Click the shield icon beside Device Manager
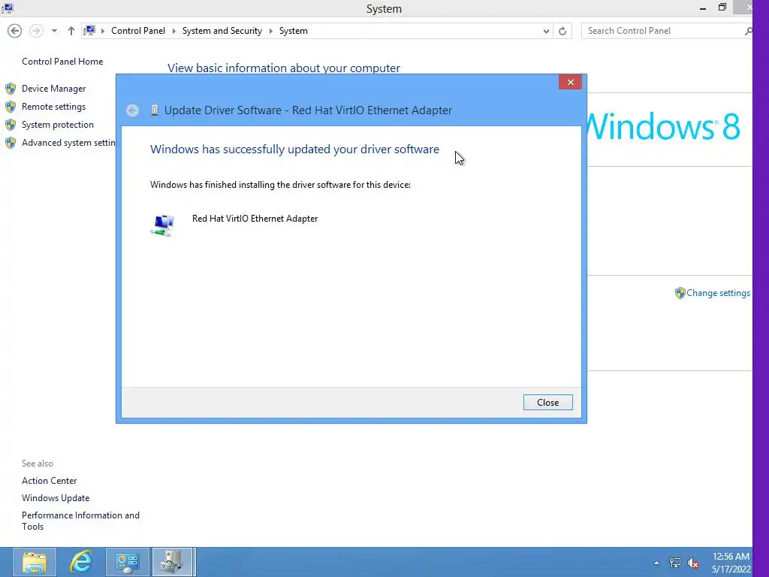Screen dimensions: 769x577 [x=11, y=89]
